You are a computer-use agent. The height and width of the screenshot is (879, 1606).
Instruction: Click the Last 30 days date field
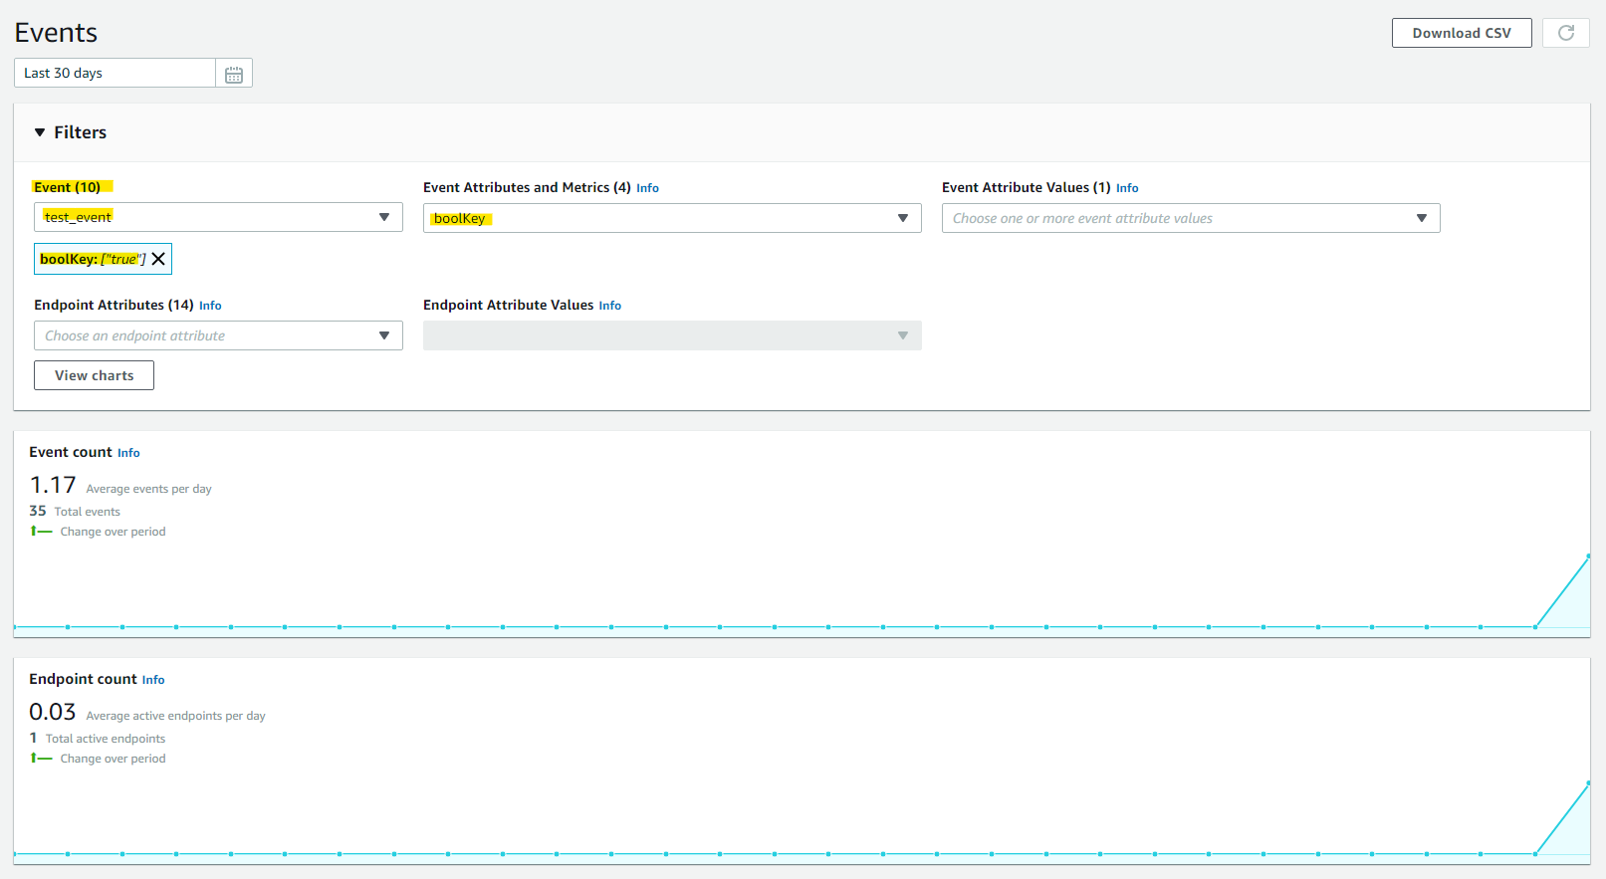point(115,73)
